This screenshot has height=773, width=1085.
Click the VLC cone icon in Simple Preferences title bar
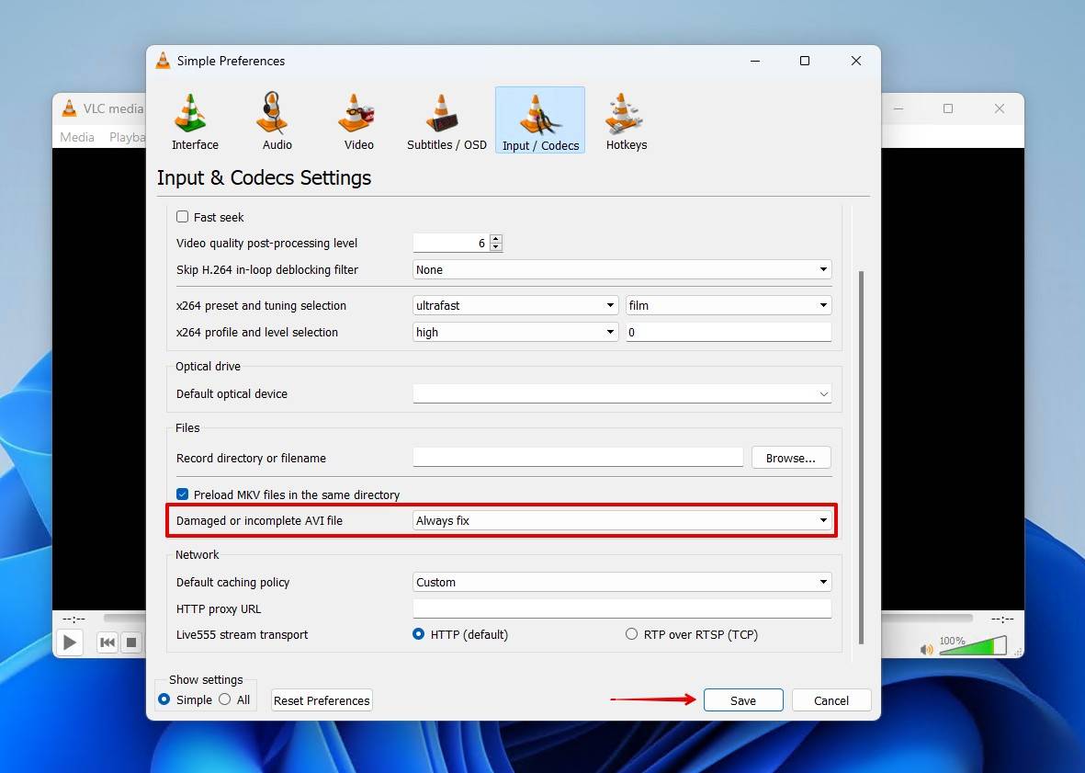[164, 61]
